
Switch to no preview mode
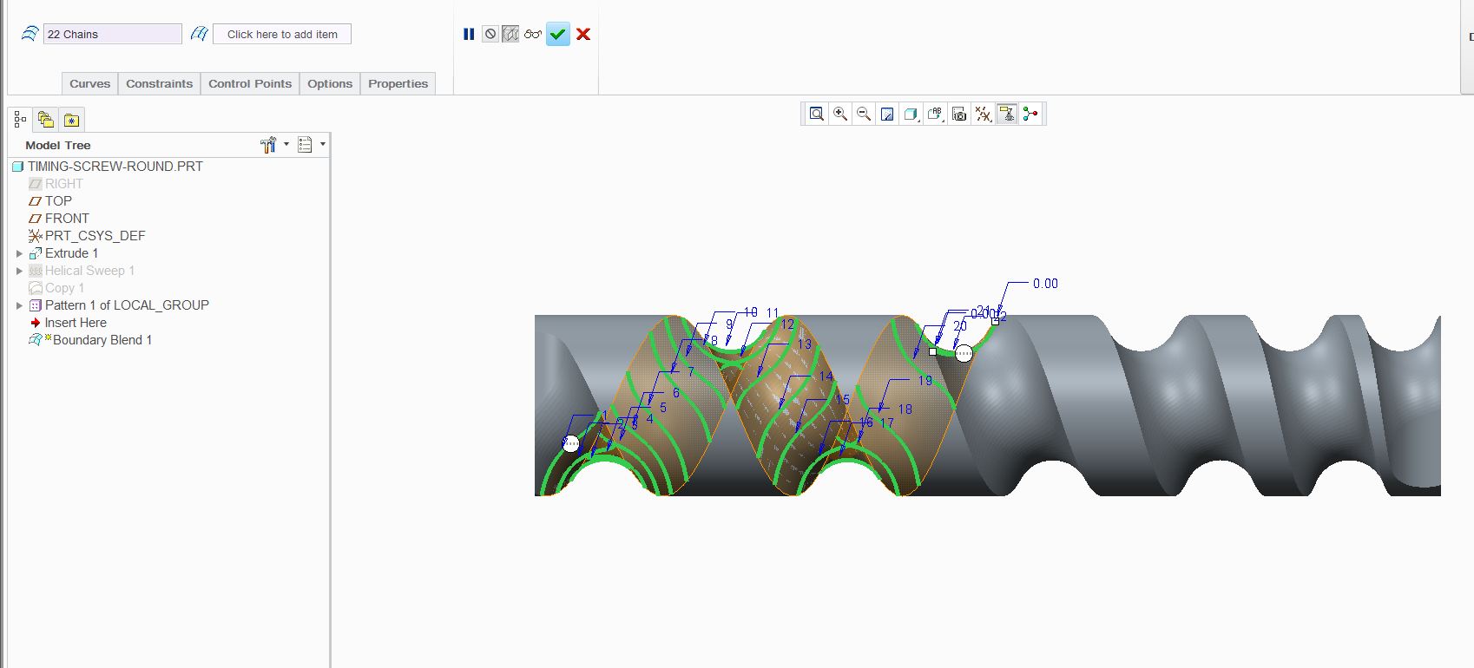click(490, 34)
